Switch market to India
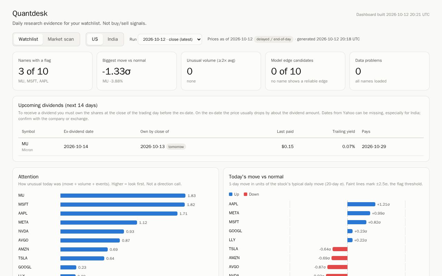The height and width of the screenshot is (276, 442). (113, 39)
